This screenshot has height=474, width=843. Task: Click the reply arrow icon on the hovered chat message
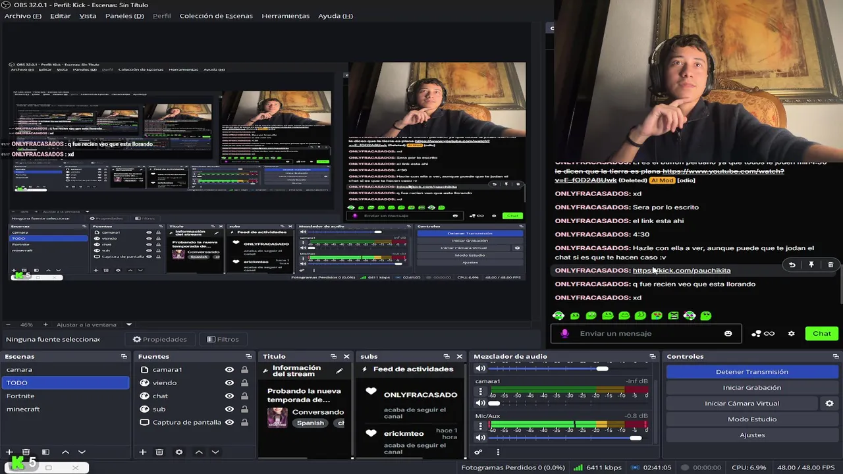coord(792,265)
